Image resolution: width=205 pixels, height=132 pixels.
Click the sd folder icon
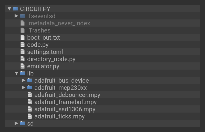click(x=23, y=123)
